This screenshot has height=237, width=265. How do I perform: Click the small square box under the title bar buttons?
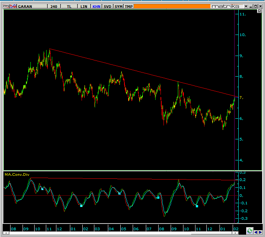click(259, 11)
